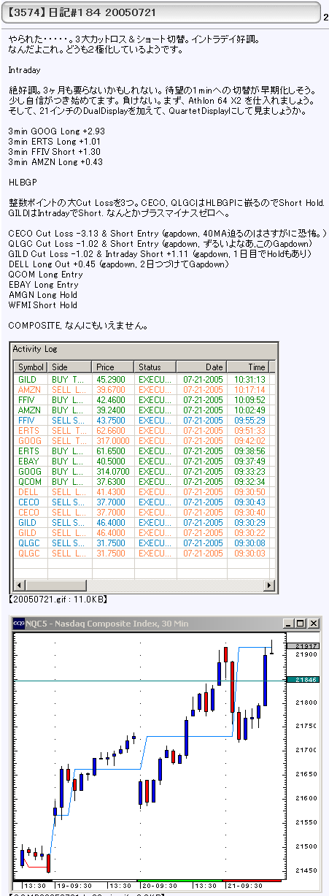This screenshot has width=329, height=896.
Task: Click the 【20050721.gif : 11.0KB】 caption
Action: (x=58, y=600)
